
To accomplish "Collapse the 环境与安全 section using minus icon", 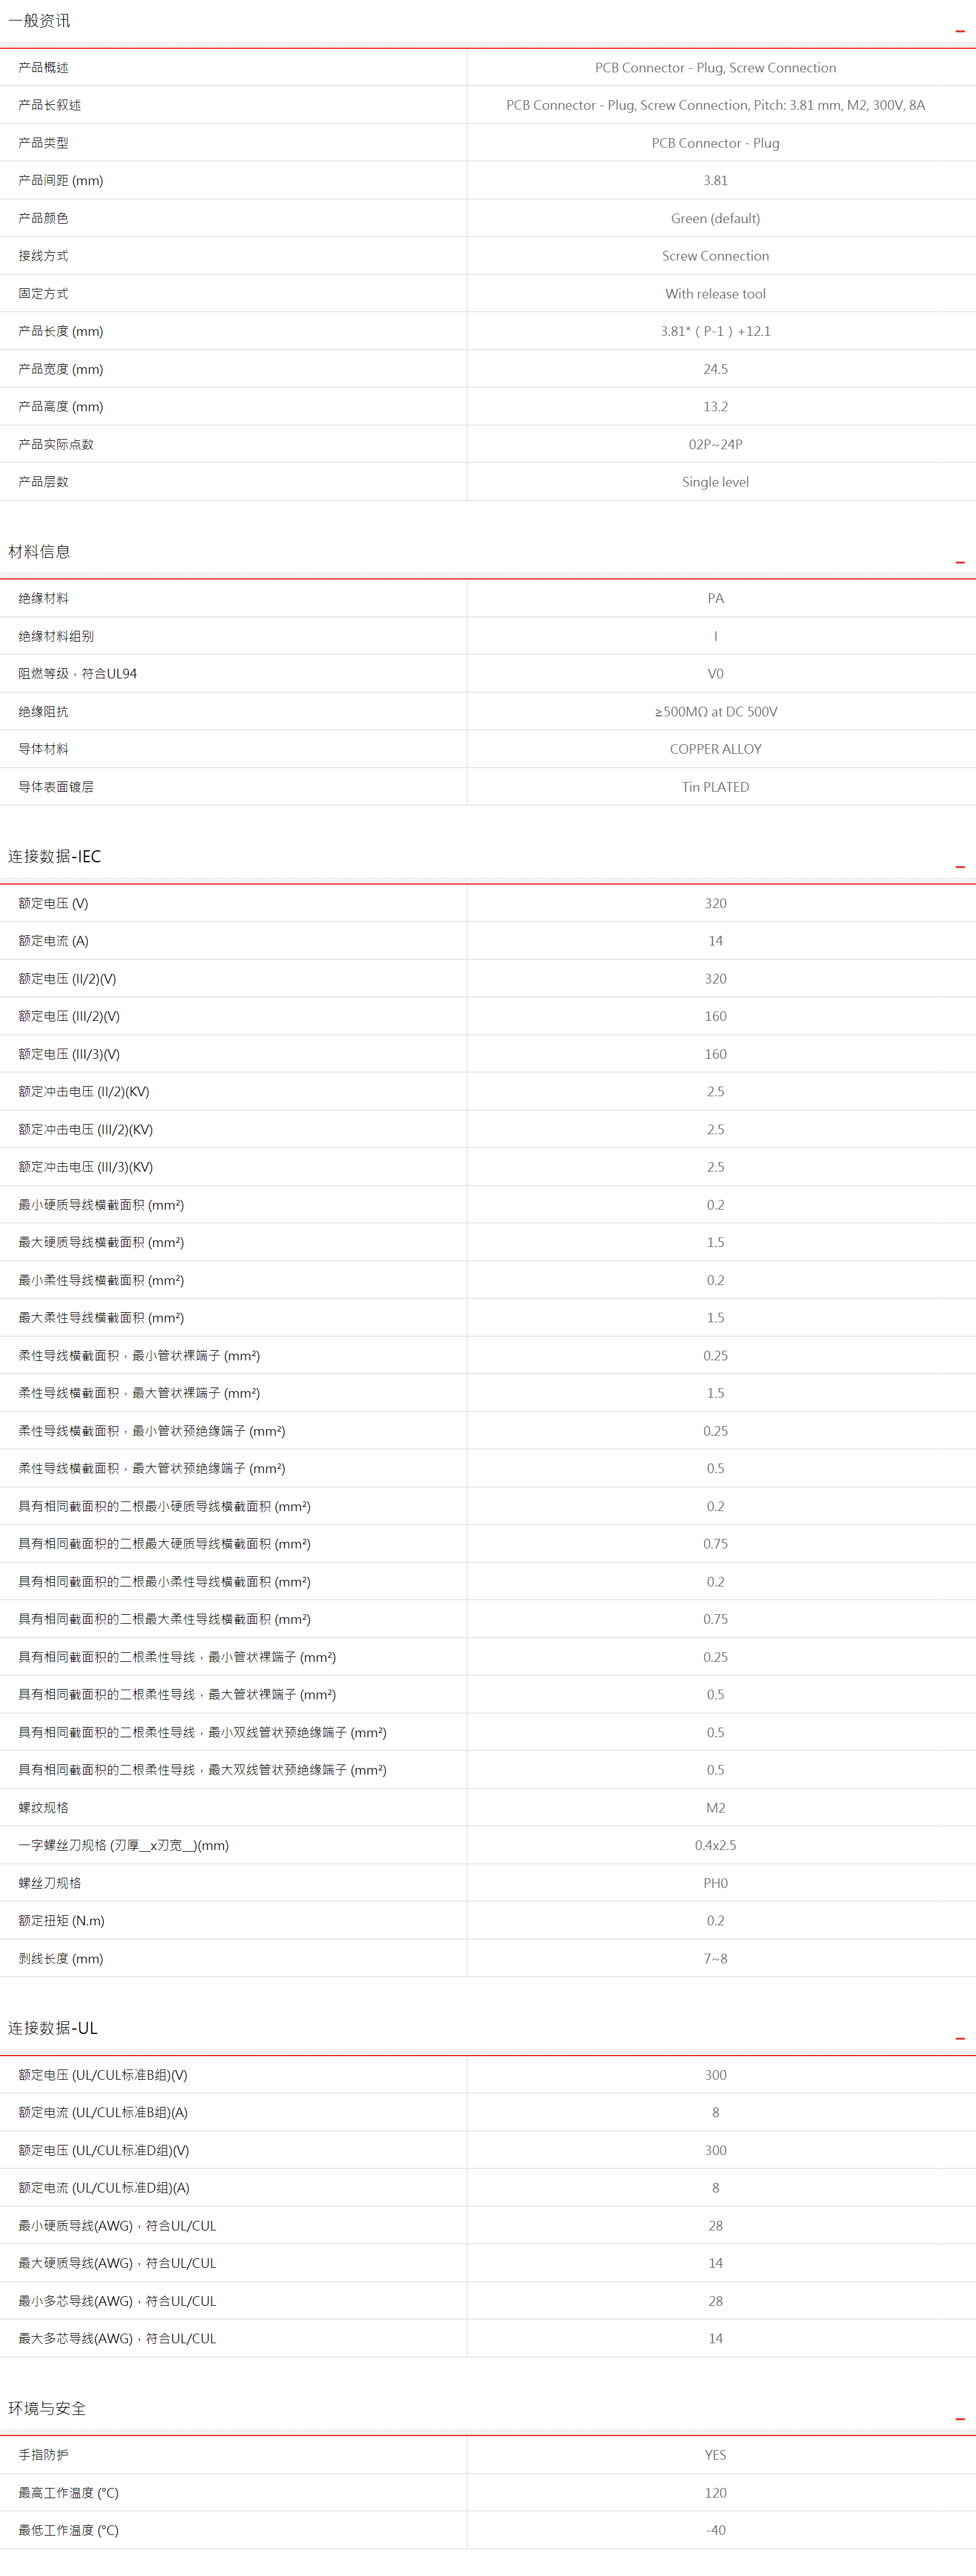I will (x=959, y=2419).
